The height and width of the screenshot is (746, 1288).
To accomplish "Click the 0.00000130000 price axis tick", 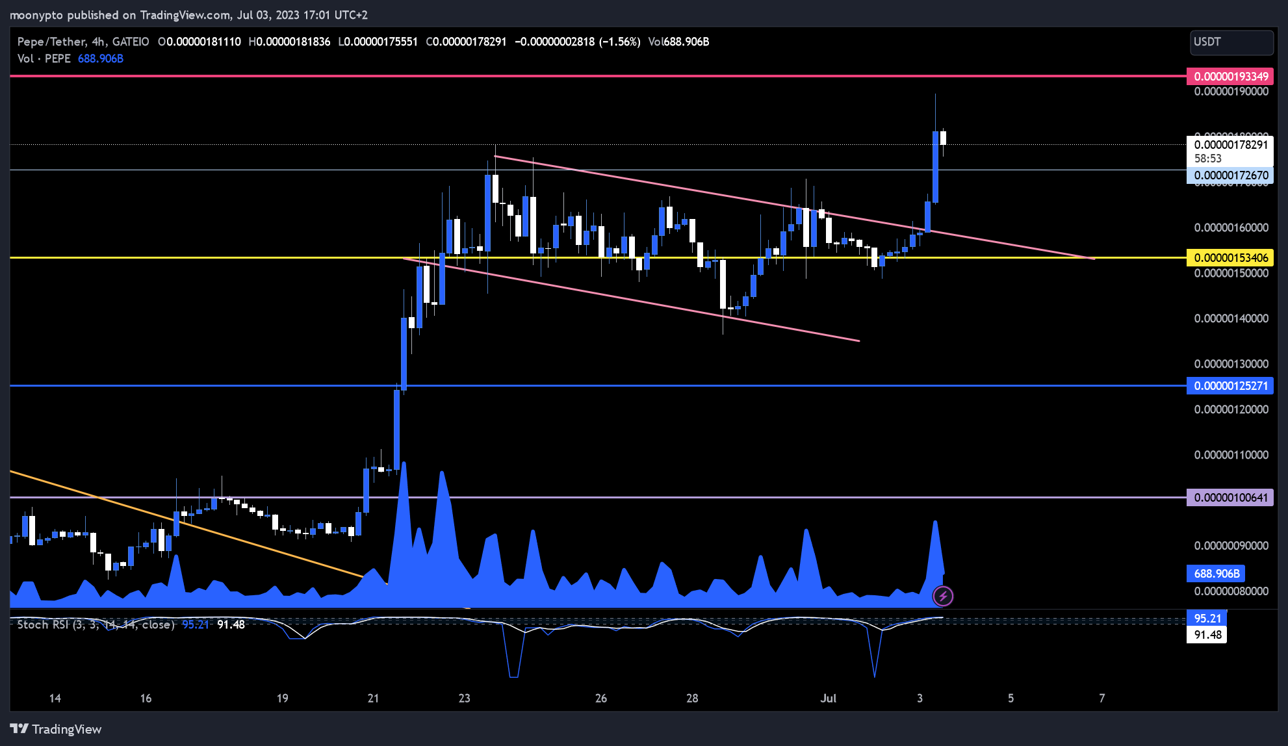I will [x=1231, y=364].
